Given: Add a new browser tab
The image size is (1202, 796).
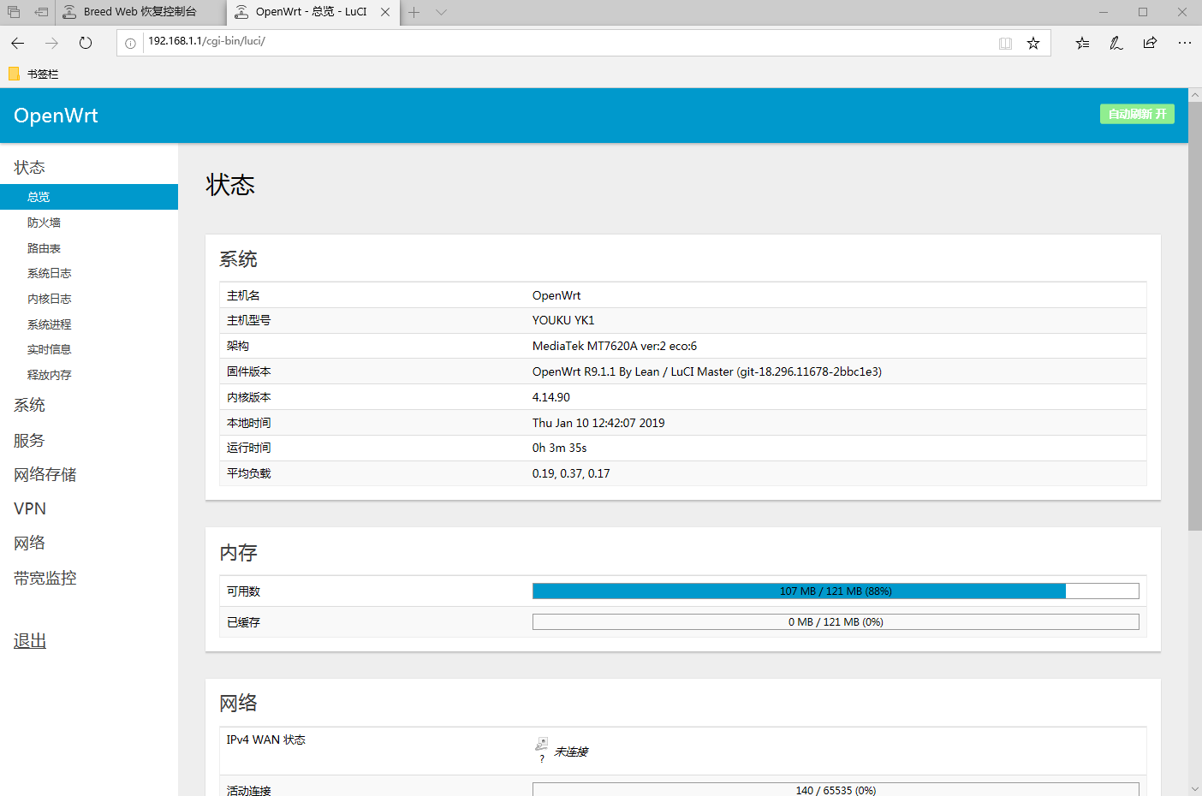Looking at the screenshot, I should (x=414, y=12).
